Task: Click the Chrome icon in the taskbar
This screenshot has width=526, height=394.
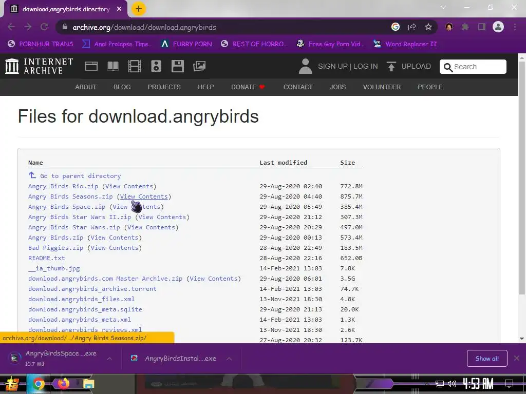Action: (38, 384)
